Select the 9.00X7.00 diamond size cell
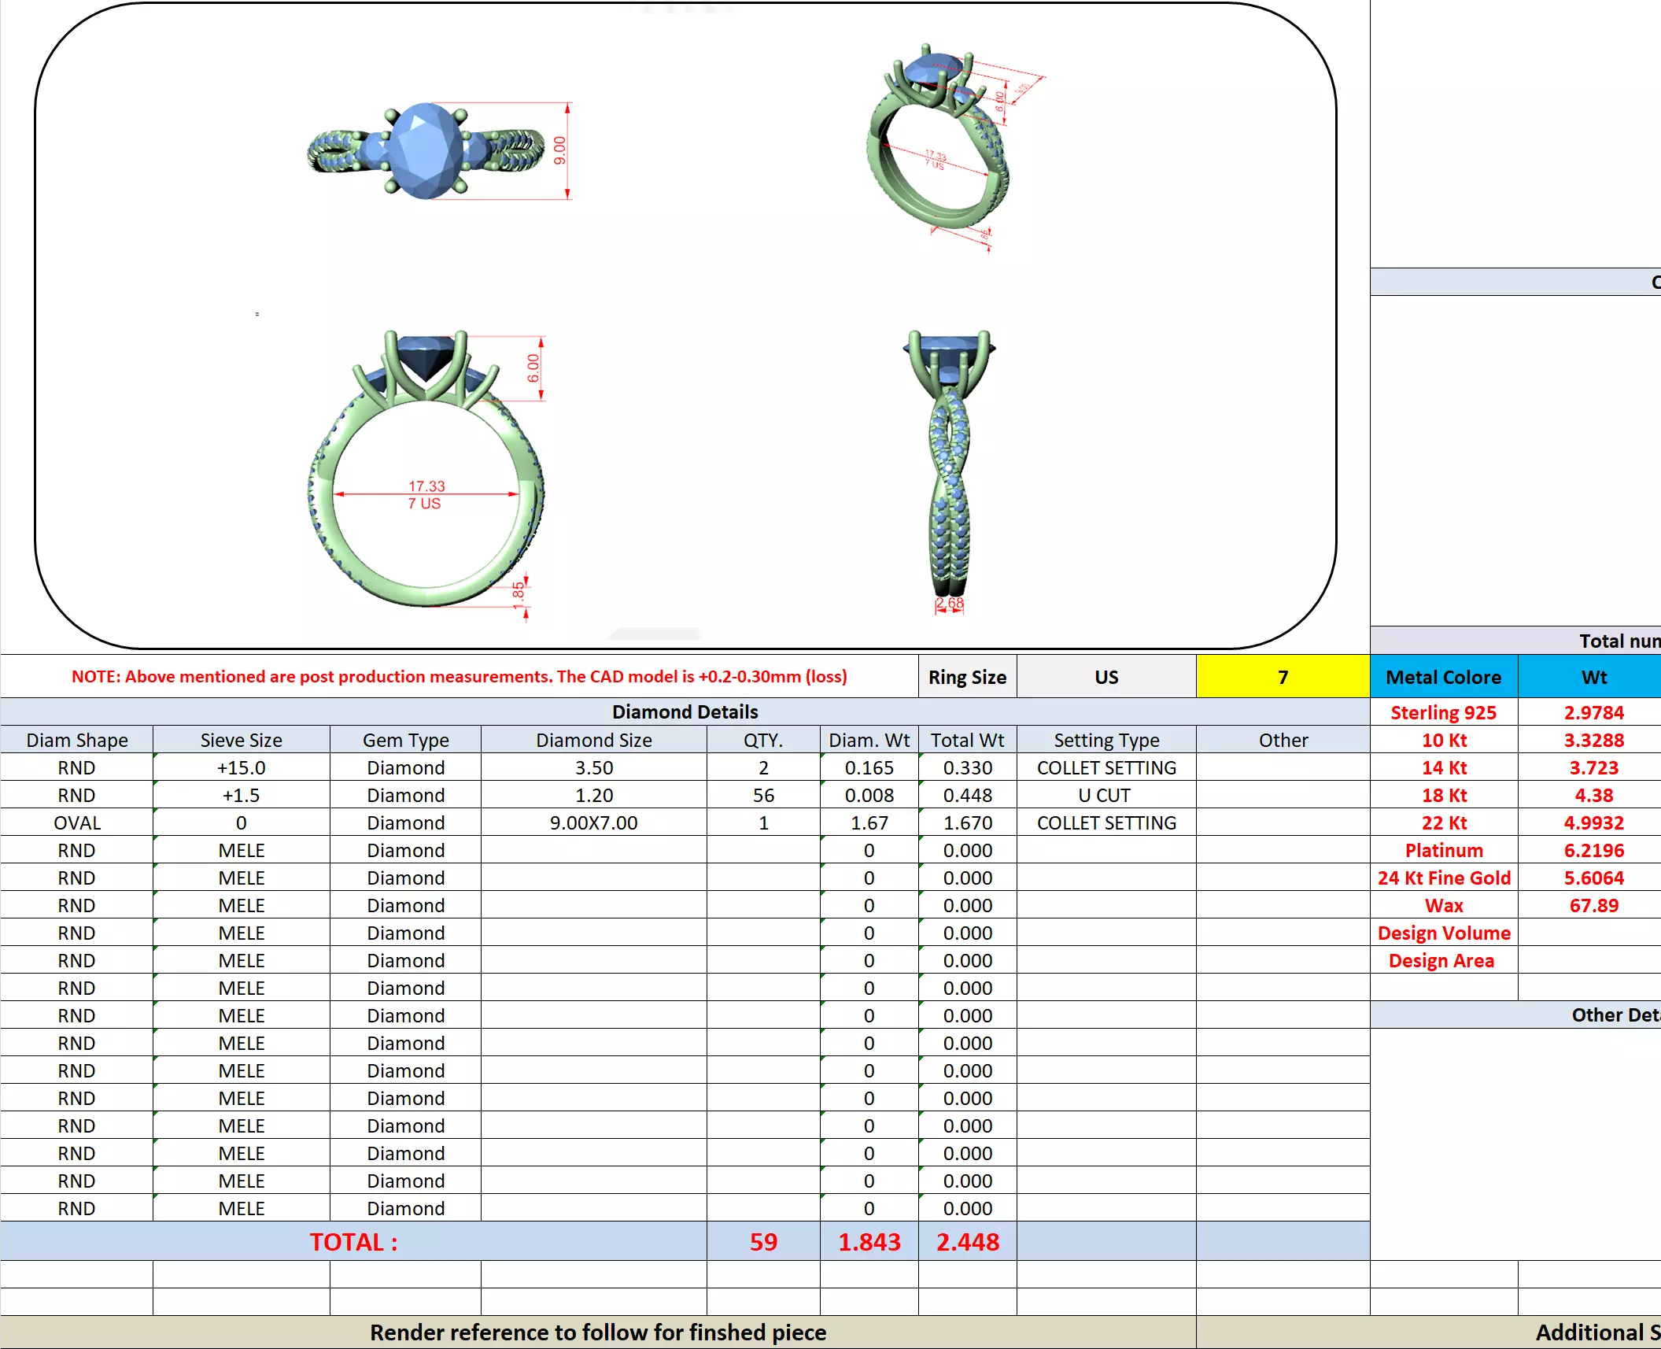This screenshot has width=1661, height=1349. [x=593, y=822]
